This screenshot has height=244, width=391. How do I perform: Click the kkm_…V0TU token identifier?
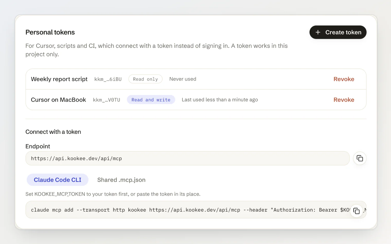[106, 100]
